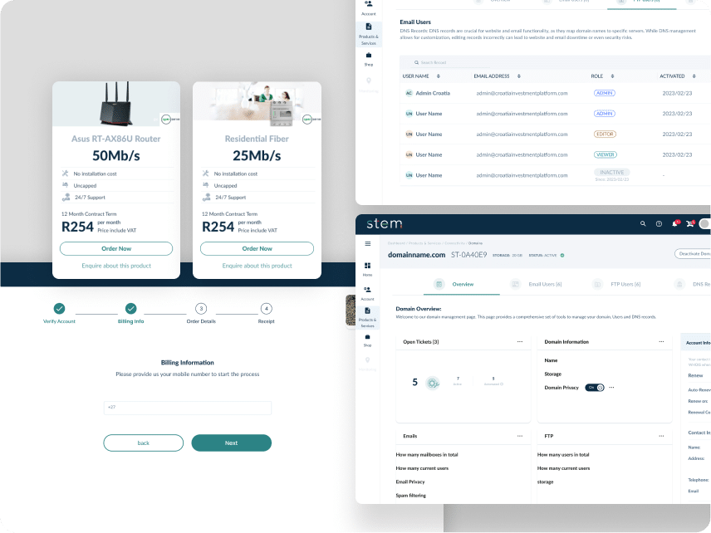Click the Admin Croatia user avatar
Viewport: 711px width, 533px height.
tap(409, 93)
